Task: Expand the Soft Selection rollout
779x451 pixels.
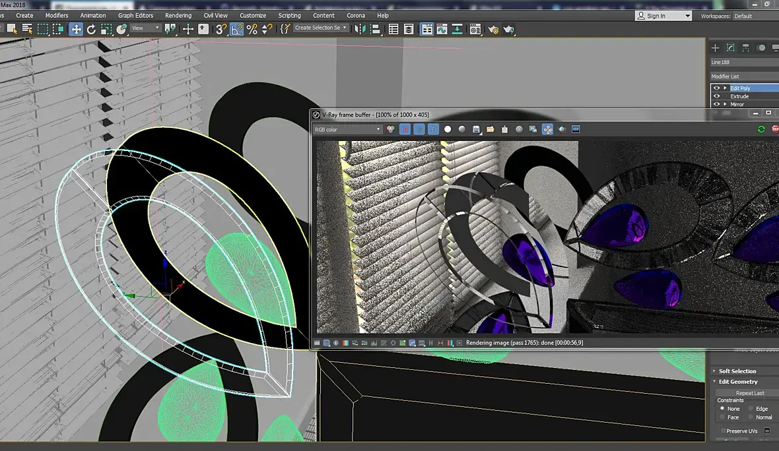Action: pos(737,371)
